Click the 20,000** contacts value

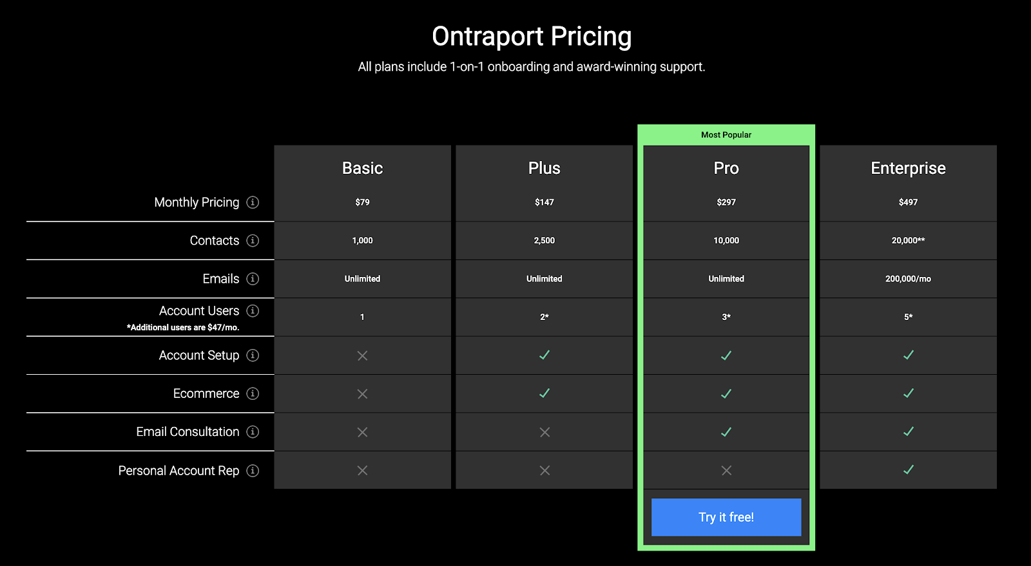[x=909, y=240]
